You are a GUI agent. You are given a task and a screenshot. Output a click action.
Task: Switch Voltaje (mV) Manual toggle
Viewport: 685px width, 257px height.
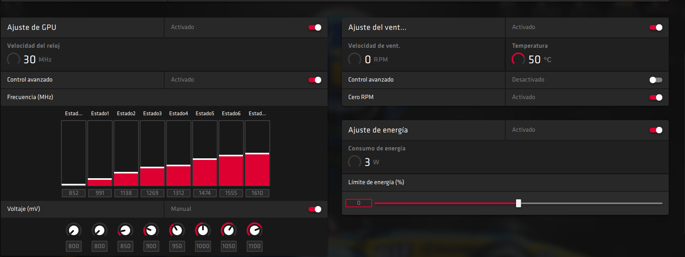click(x=315, y=209)
